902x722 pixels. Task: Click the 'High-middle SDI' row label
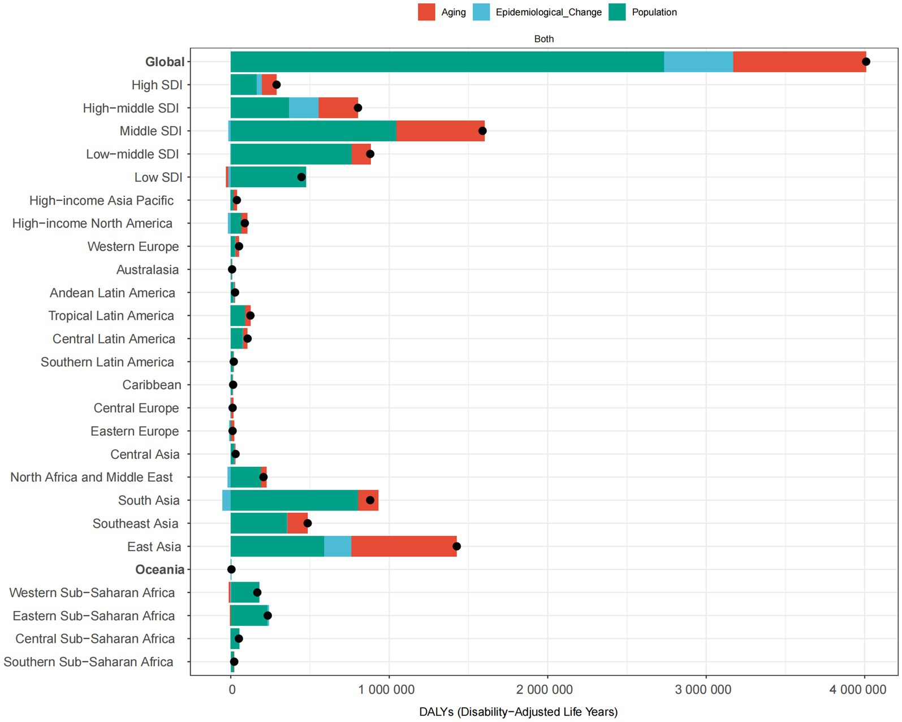click(x=131, y=108)
